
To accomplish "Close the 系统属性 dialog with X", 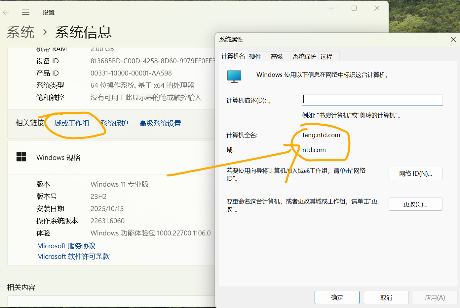I will [453, 40].
